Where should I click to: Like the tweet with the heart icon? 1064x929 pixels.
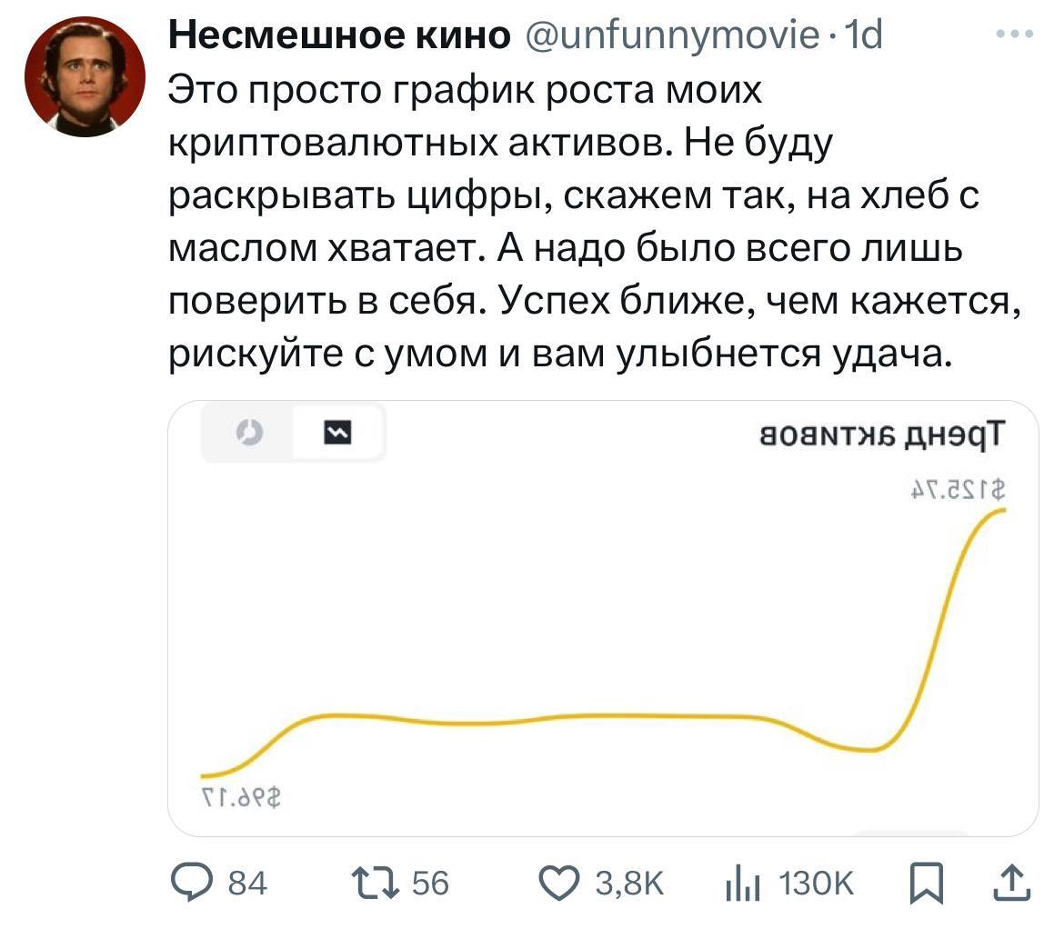[560, 883]
